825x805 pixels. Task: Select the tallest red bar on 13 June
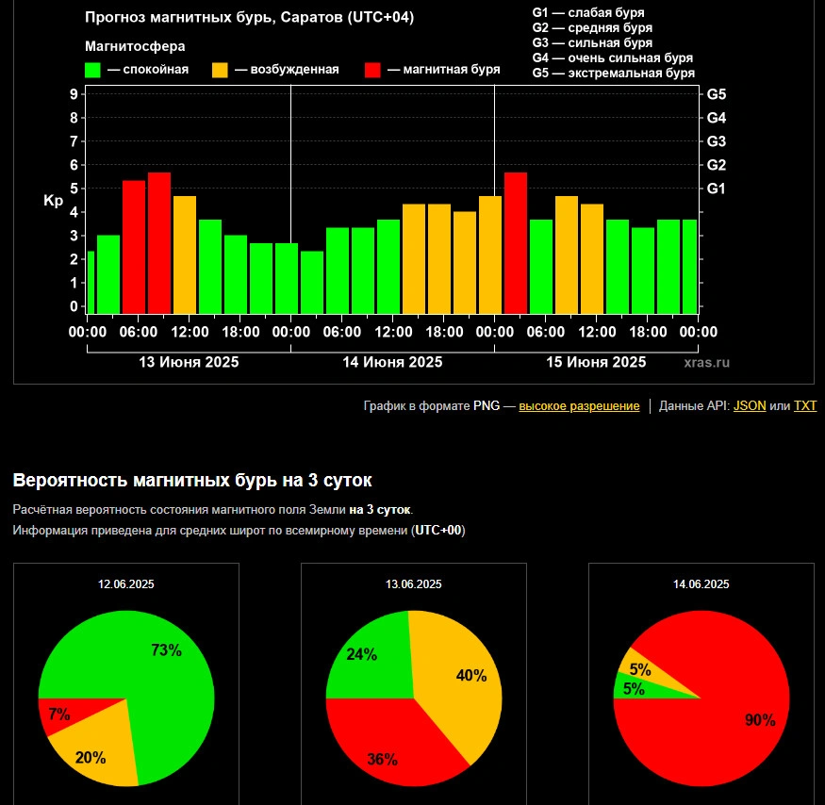click(158, 243)
